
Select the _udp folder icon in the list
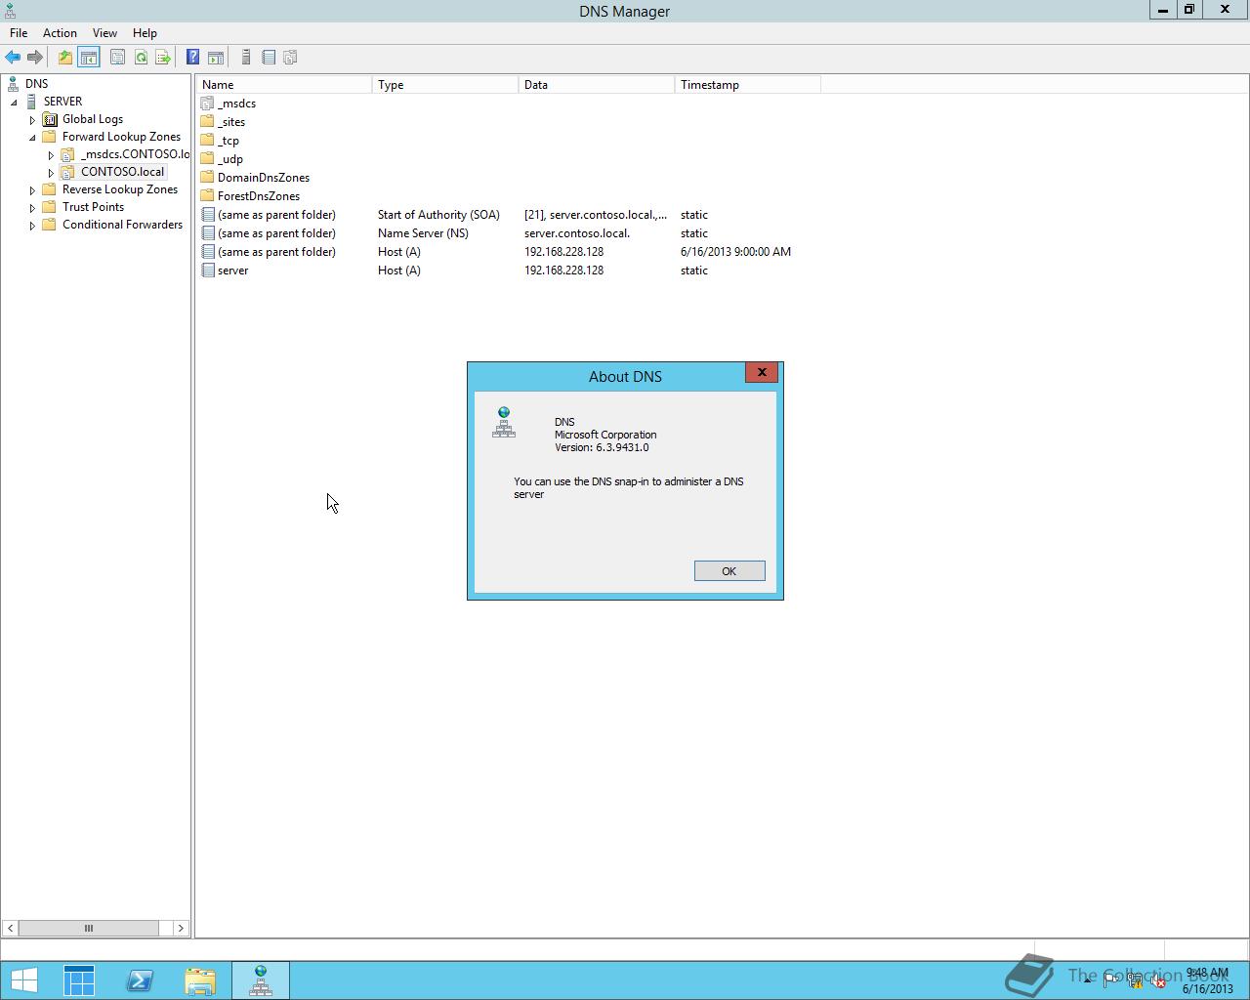[x=207, y=159]
